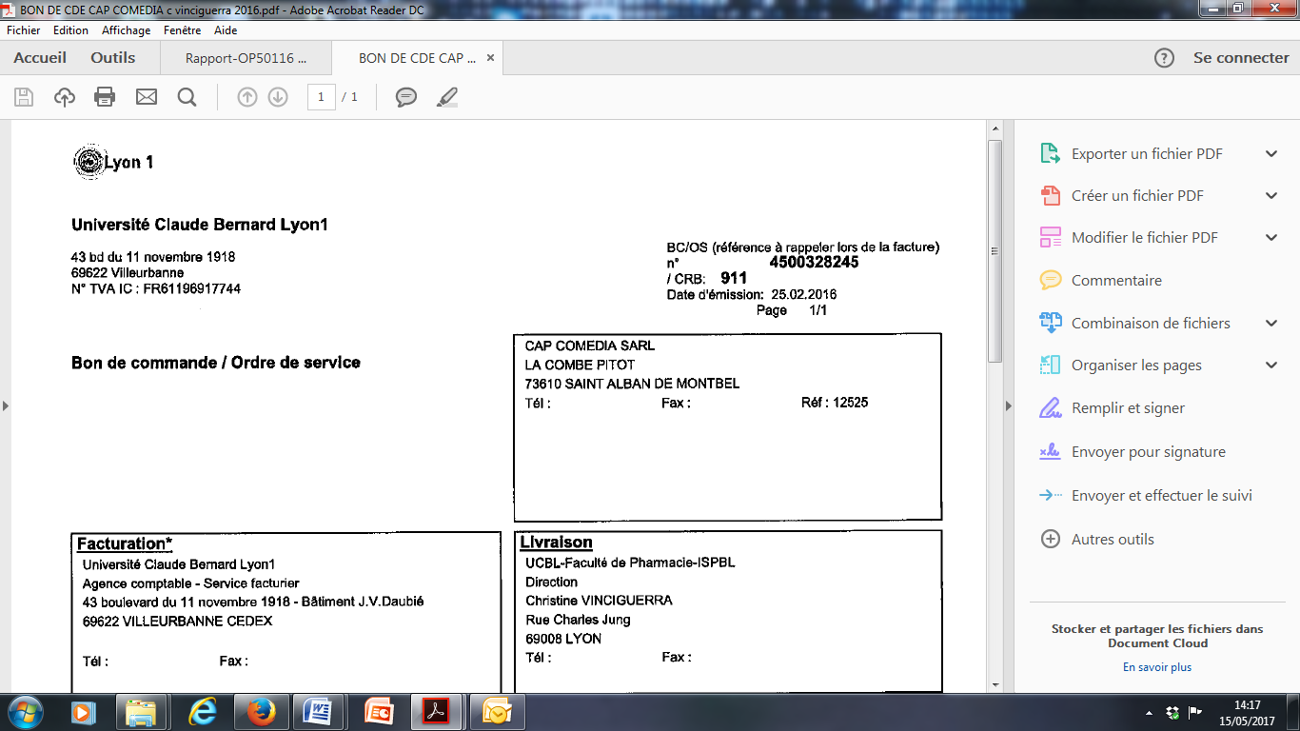Click the scrollbar up arrow
Viewport: 1300px width, 731px height.
[995, 128]
